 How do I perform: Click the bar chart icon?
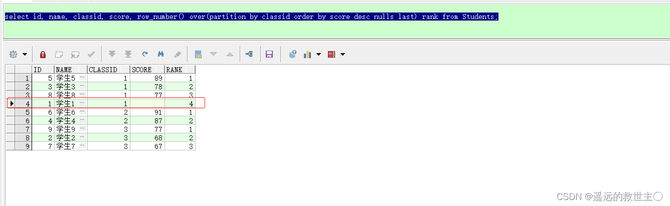[x=308, y=54]
